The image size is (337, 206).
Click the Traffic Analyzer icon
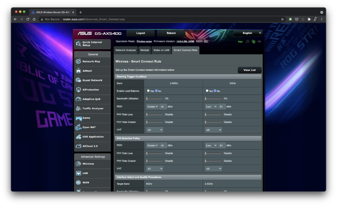coord(79,108)
